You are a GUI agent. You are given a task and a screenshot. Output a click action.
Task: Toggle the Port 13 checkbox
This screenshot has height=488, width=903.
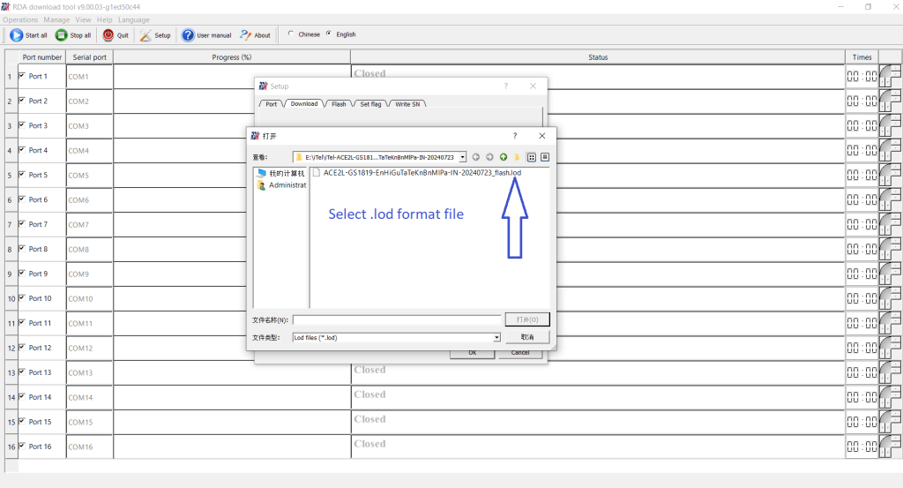[22, 372]
